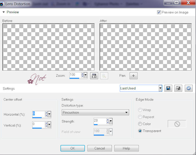Confirm with the OK button
The image size is (196, 155).
tap(72, 148)
